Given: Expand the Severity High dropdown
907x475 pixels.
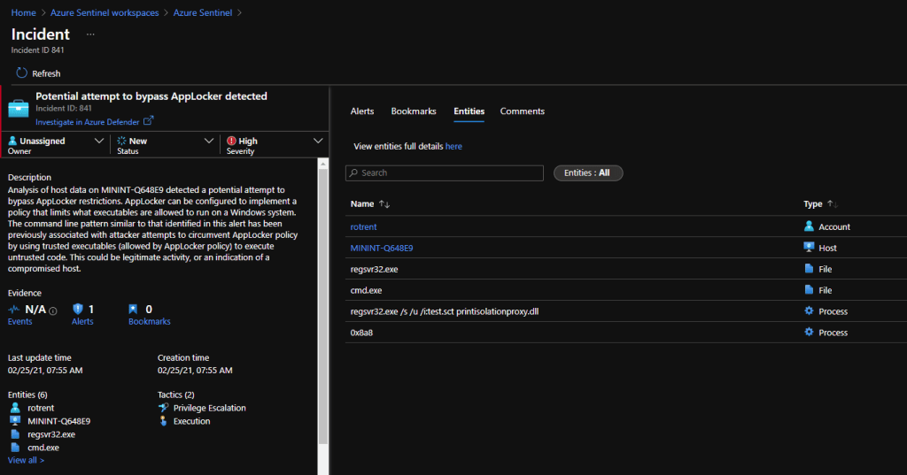Looking at the screenshot, I should click(318, 141).
